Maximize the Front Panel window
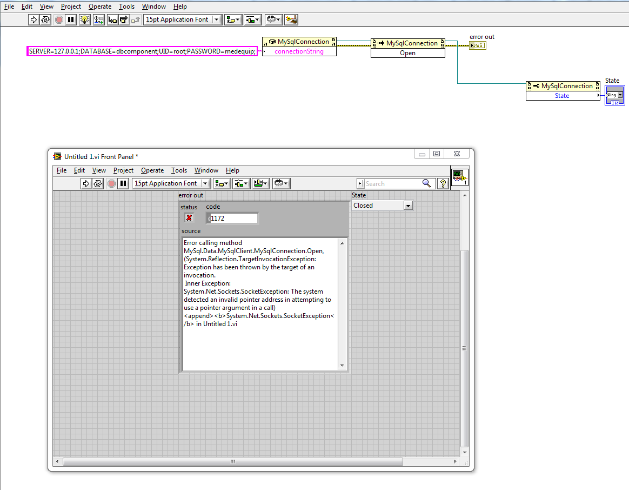629x490 pixels. tap(437, 154)
